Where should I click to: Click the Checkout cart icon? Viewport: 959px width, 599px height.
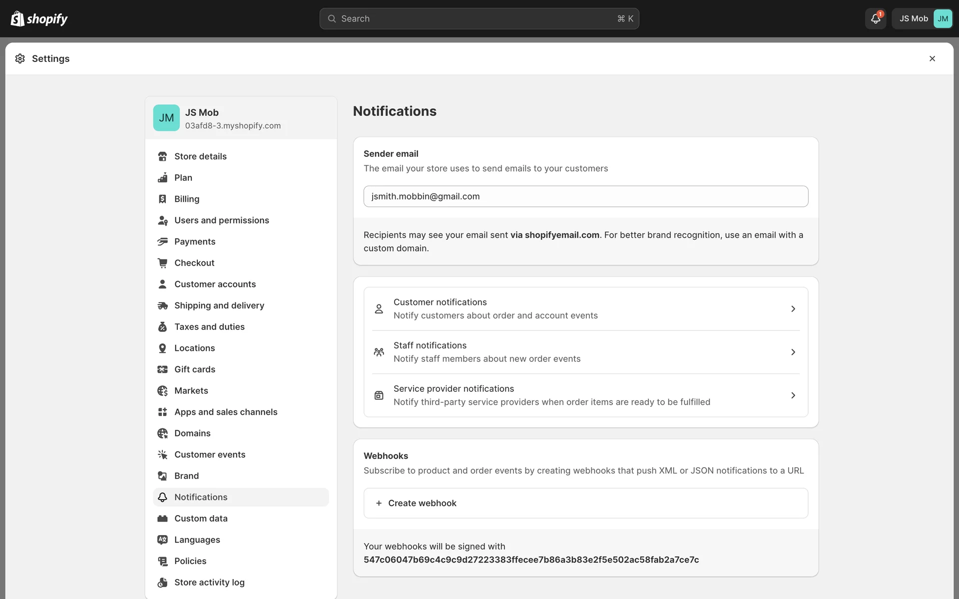(x=162, y=263)
